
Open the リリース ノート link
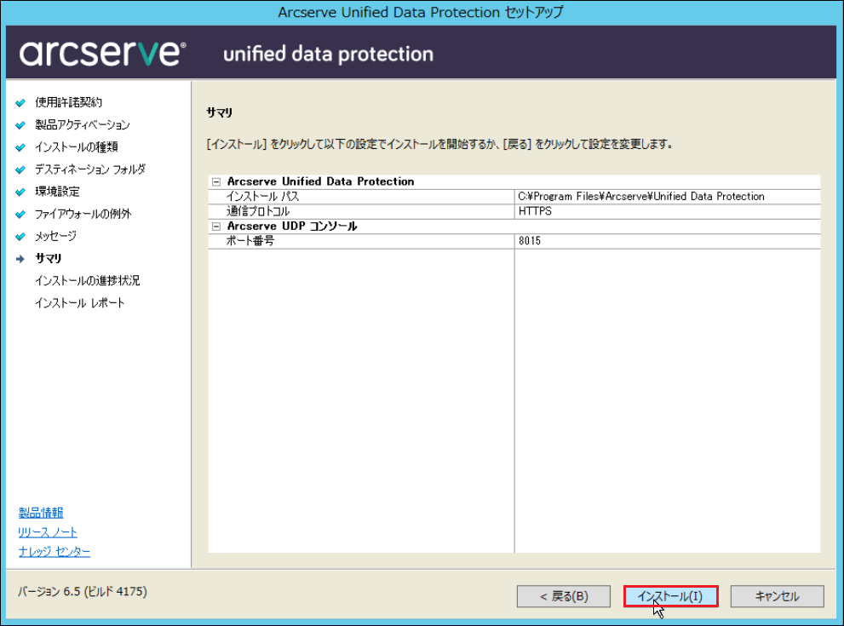(x=48, y=532)
